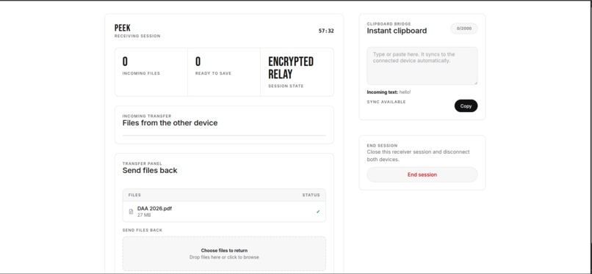The height and width of the screenshot is (274, 592).
Task: Click the resize grip of the clipboard textarea
Action: point(475,83)
